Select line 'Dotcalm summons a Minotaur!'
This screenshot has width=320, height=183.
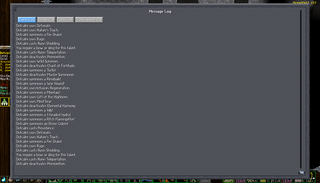click(38, 93)
